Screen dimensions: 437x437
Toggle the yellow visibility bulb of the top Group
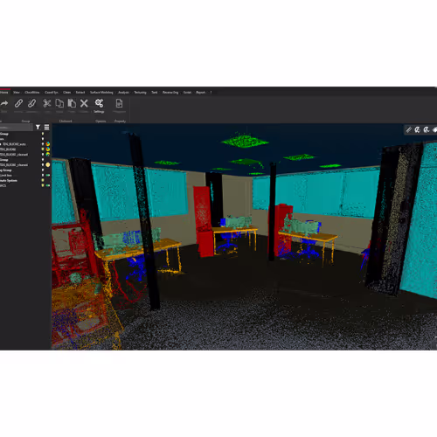tap(43, 134)
